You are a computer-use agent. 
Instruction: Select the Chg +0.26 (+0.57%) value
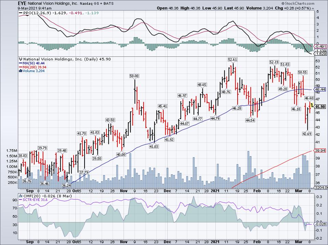click(293, 8)
